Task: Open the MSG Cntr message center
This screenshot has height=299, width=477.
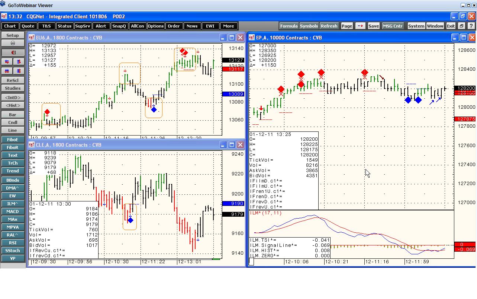Action: pyautogui.click(x=393, y=26)
